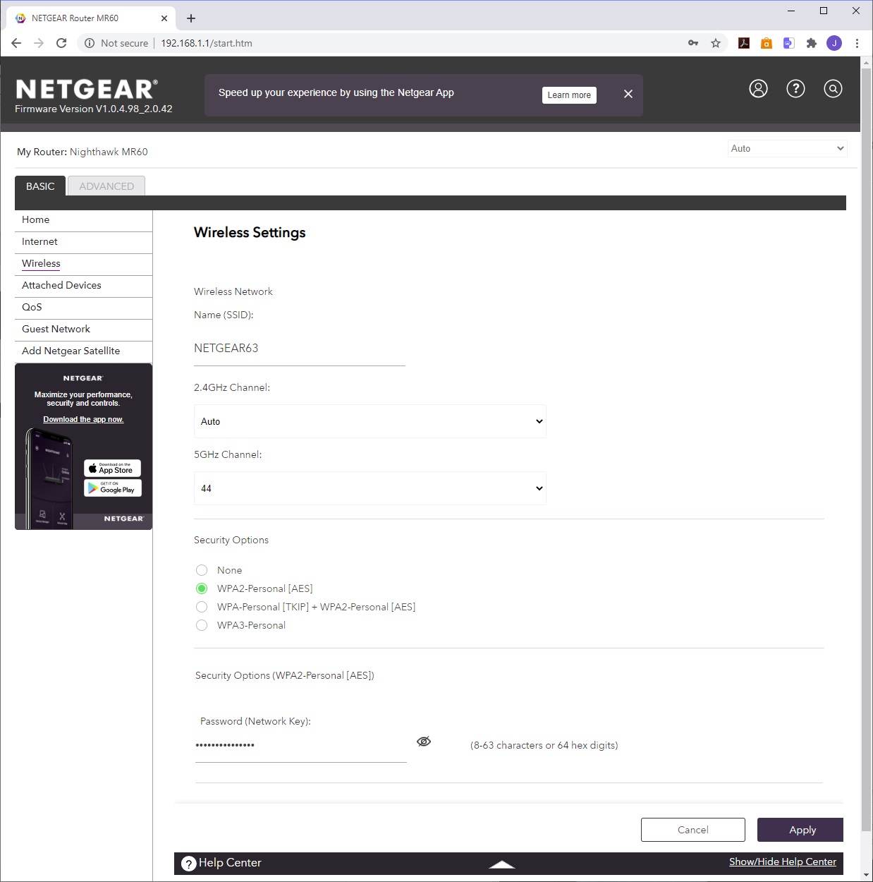Select WPA2-Personal [AES] security

coord(202,588)
